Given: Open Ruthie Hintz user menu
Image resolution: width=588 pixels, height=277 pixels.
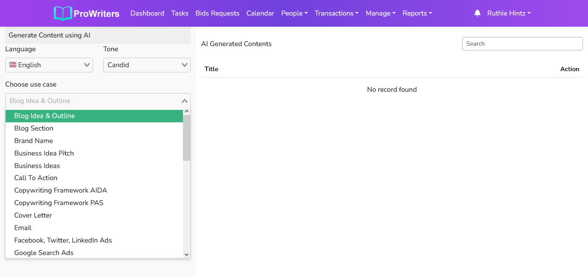Looking at the screenshot, I should tap(508, 13).
